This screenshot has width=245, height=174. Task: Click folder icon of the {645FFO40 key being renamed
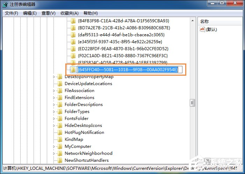(x=73, y=69)
